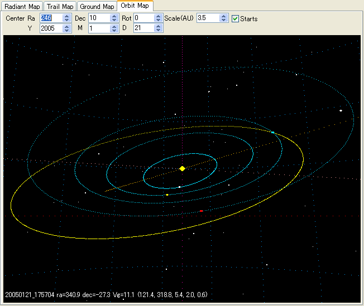The image size is (364, 306).
Task: Switch to the Radiant Map tab
Action: coord(22,7)
